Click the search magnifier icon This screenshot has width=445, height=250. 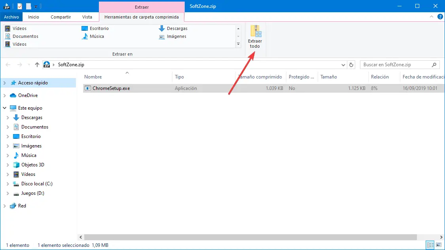(x=434, y=65)
